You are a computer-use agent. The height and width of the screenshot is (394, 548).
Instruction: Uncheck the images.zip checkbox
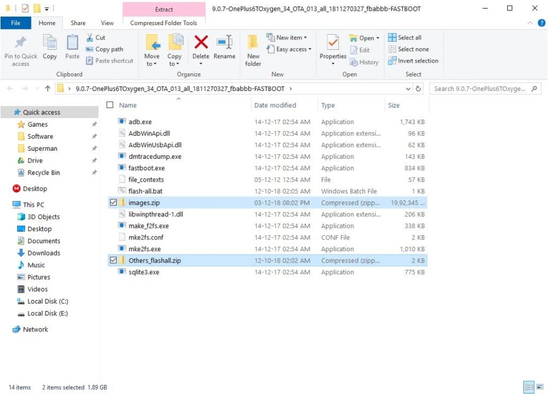click(113, 203)
